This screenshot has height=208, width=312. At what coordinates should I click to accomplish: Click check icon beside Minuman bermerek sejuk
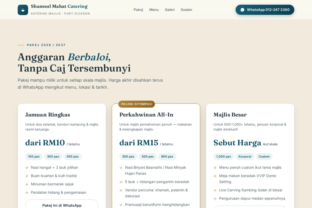click(x=27, y=184)
